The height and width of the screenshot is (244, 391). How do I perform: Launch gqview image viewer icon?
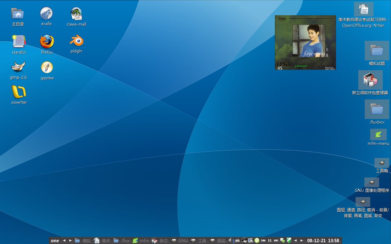(47, 67)
